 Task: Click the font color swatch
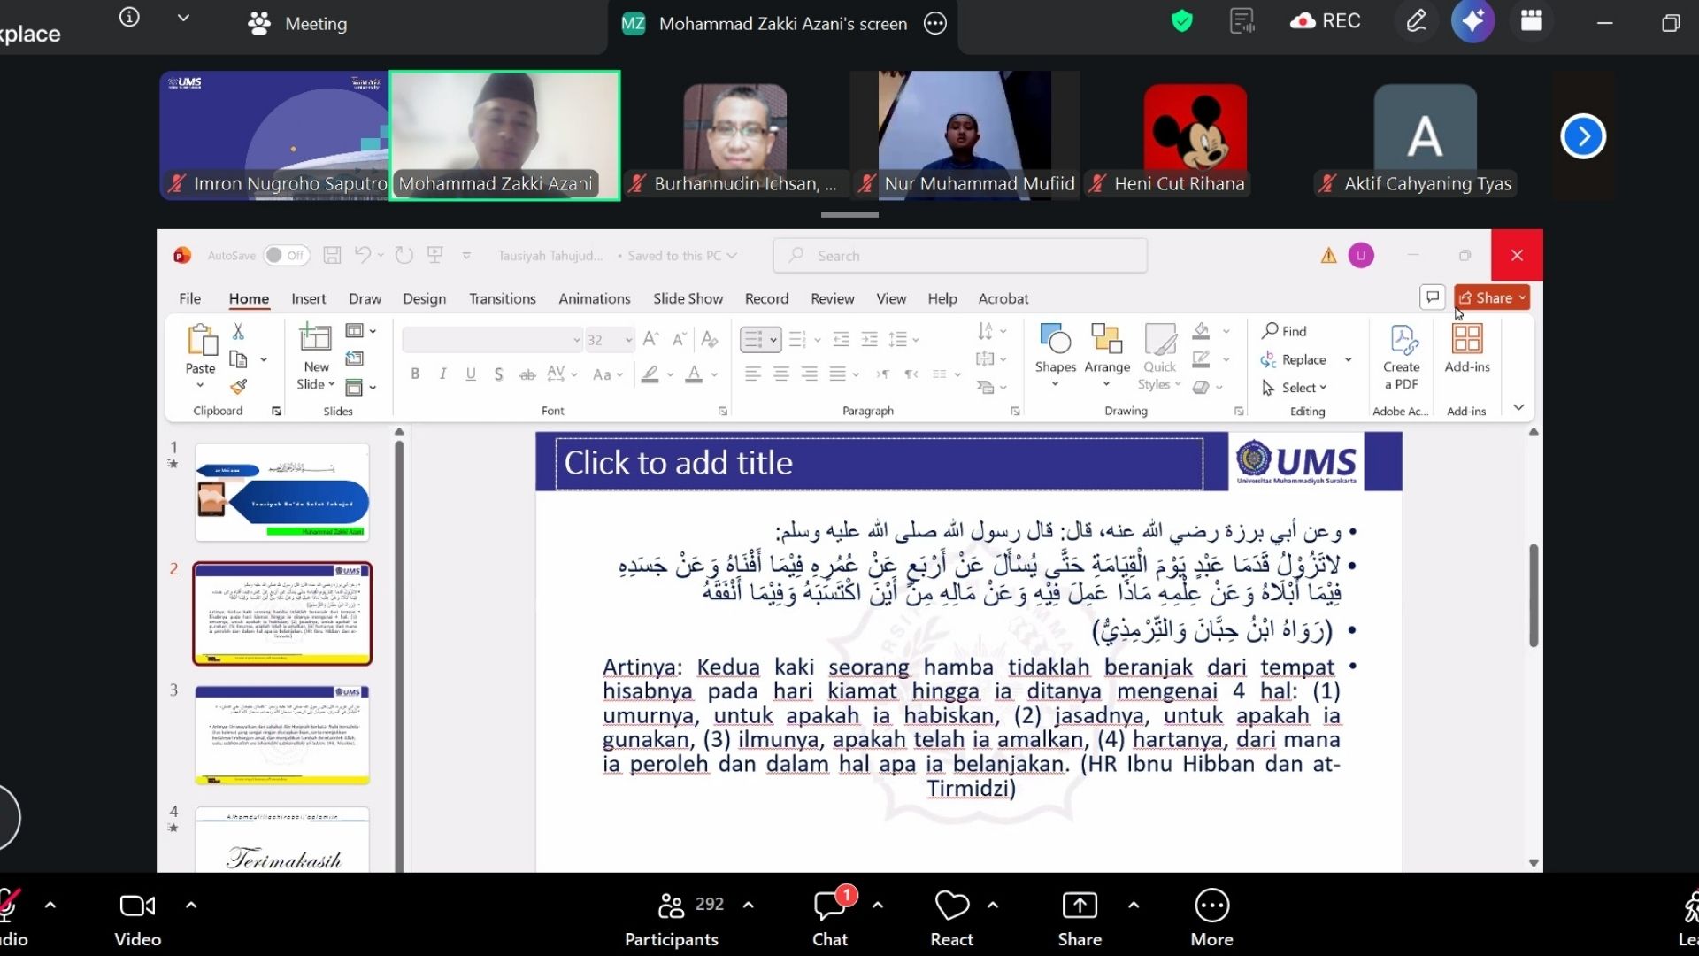tap(695, 374)
